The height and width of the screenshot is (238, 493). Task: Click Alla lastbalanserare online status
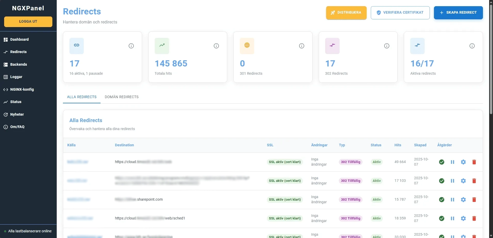28,231
